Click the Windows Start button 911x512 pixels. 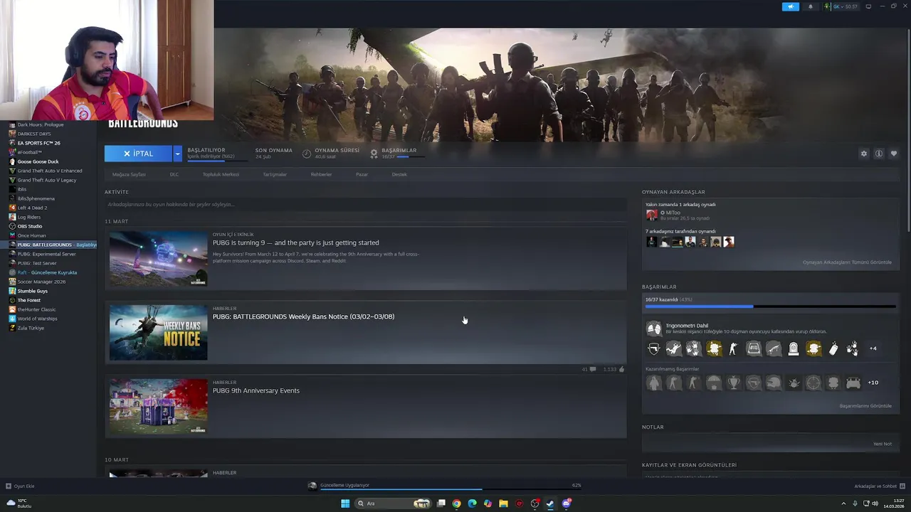tap(345, 503)
